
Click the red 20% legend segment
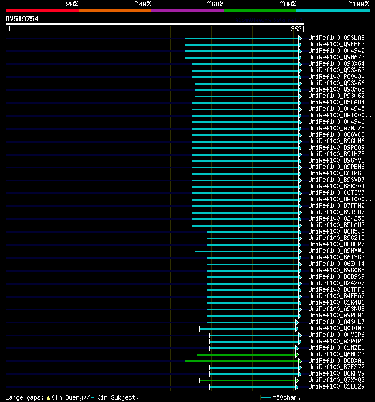coord(42,11)
